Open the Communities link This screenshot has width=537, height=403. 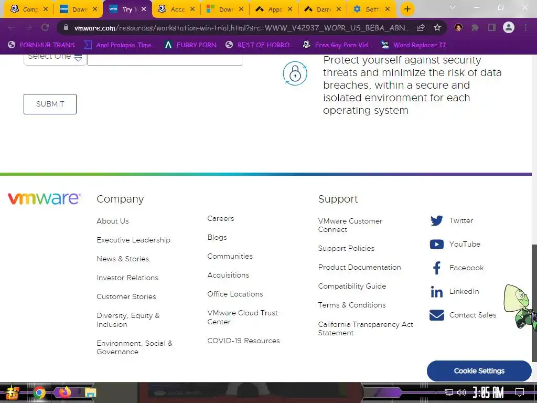coord(230,256)
